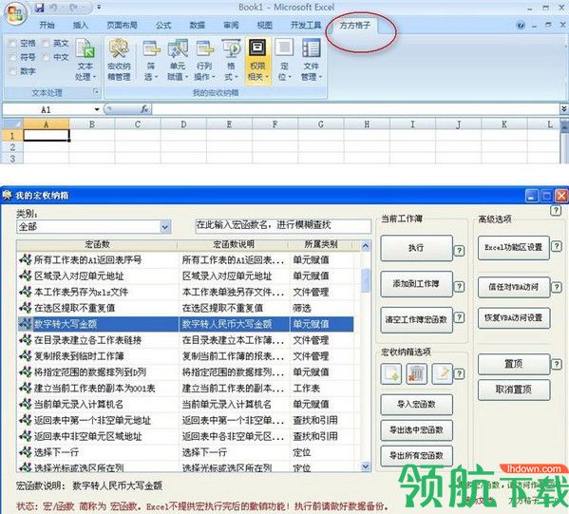This screenshot has height=514, width=569.
Task: Switch to the 公式 ribbon tab
Action: (x=163, y=25)
